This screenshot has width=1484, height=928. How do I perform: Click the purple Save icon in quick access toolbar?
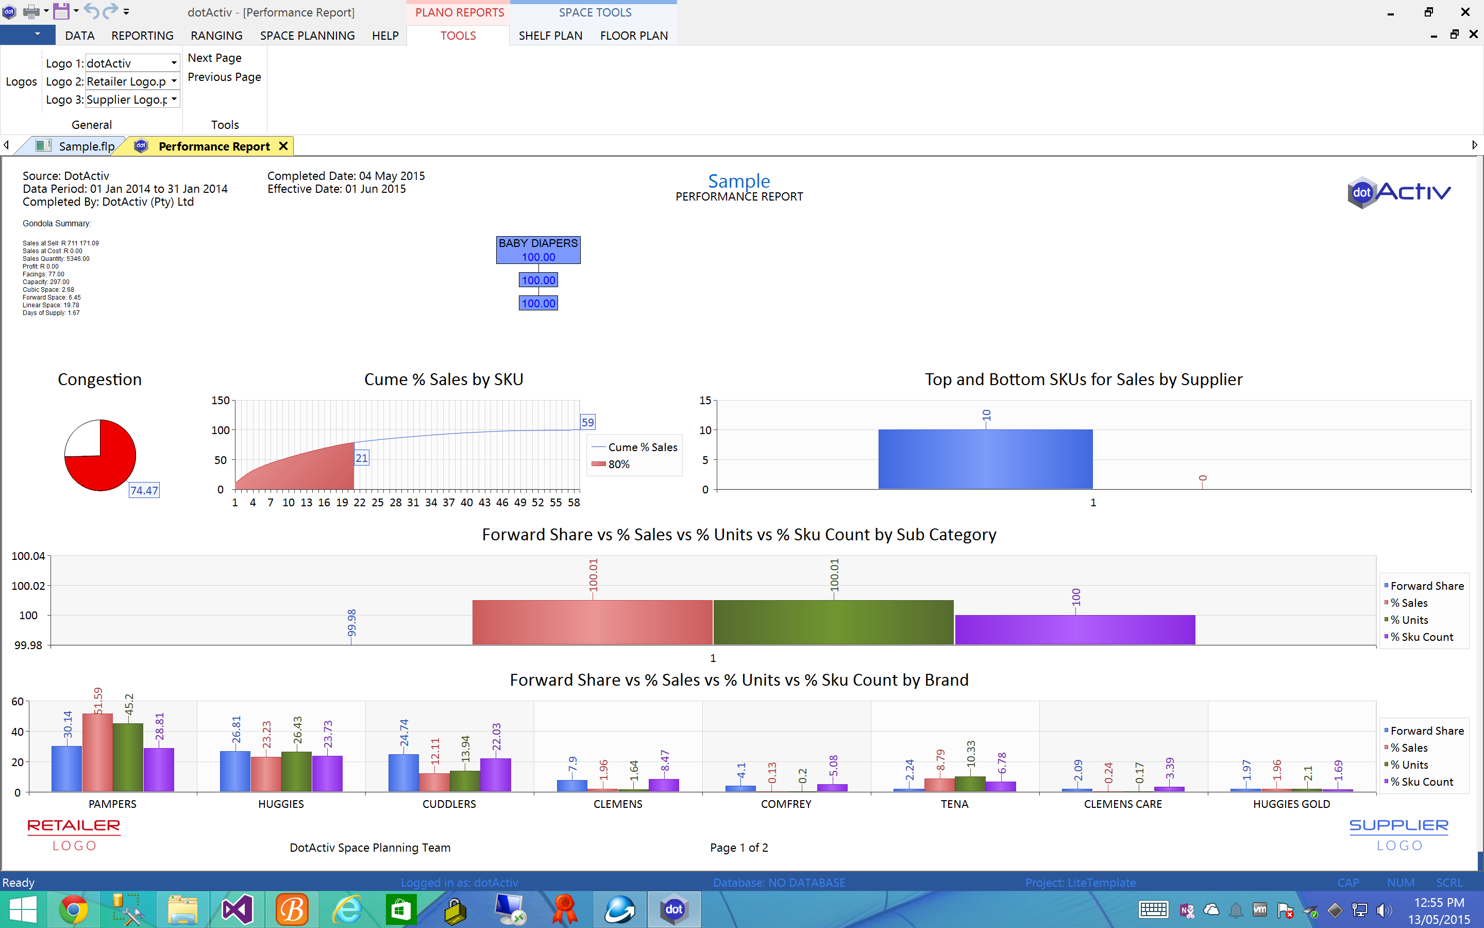point(61,11)
